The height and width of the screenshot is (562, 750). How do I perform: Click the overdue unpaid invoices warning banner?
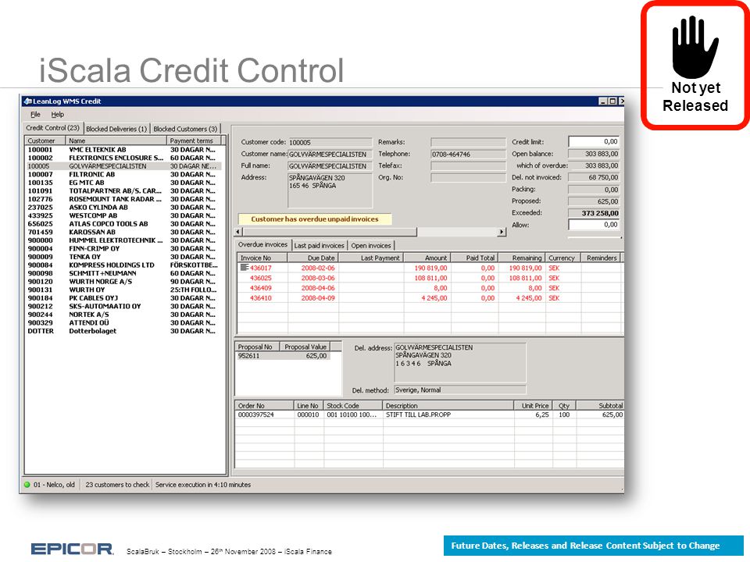tap(315, 219)
